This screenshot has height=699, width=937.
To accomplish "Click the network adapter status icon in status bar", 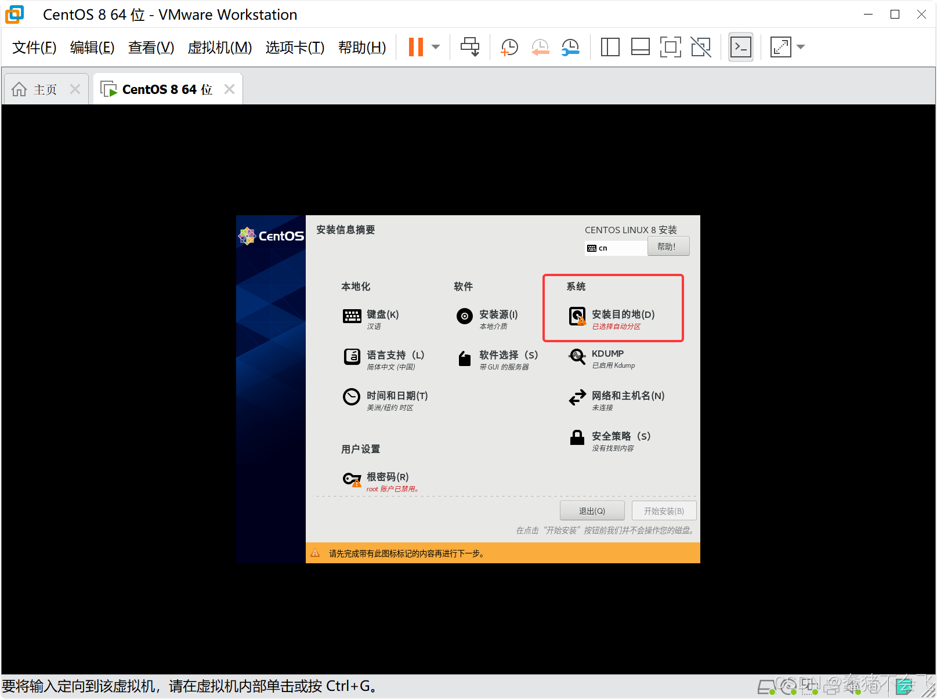I will (x=810, y=687).
